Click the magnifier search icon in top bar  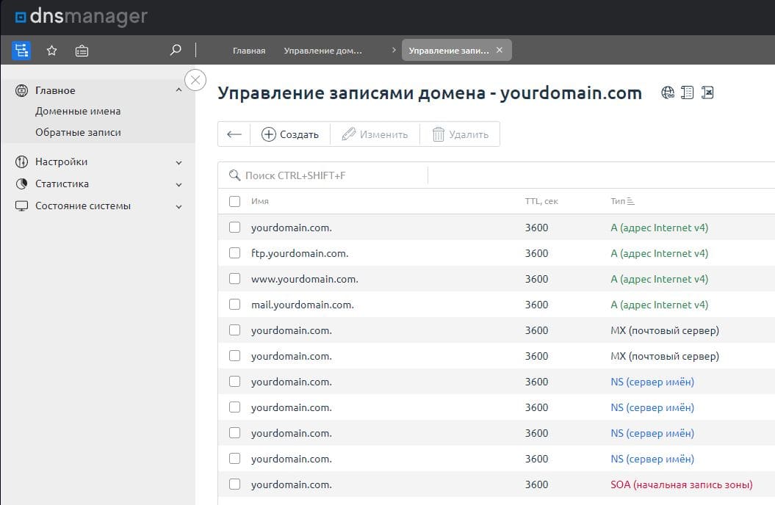[176, 50]
